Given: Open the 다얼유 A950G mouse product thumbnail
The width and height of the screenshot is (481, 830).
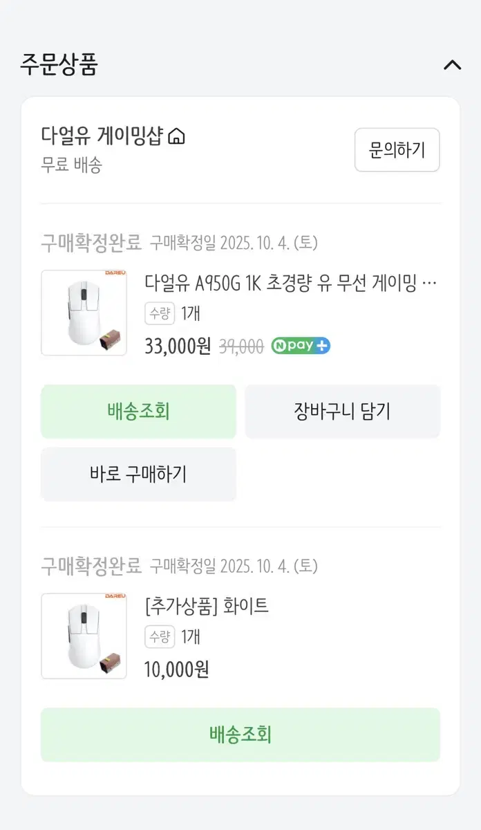Looking at the screenshot, I should pos(84,313).
